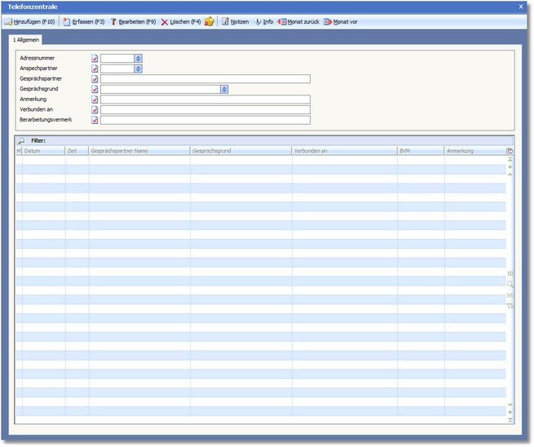This screenshot has width=534, height=447.
Task: Click the yellow favorites star icon in toolbar
Action: click(210, 22)
